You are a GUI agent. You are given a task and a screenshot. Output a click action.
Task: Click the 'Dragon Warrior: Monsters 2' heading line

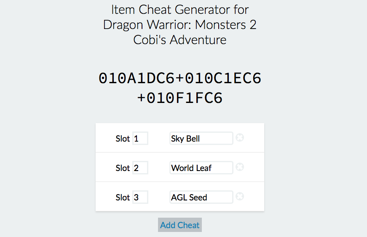(180, 25)
